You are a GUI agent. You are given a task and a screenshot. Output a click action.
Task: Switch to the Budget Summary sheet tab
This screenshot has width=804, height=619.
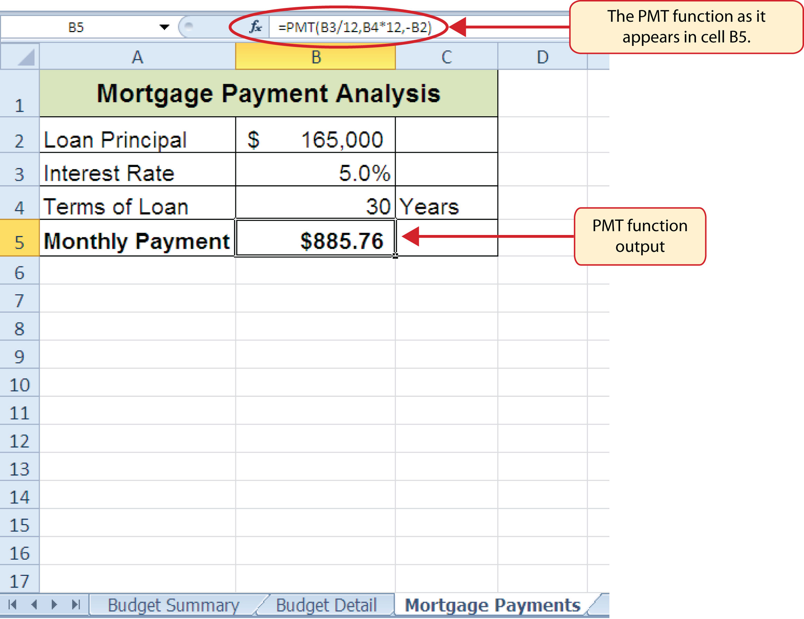click(173, 605)
